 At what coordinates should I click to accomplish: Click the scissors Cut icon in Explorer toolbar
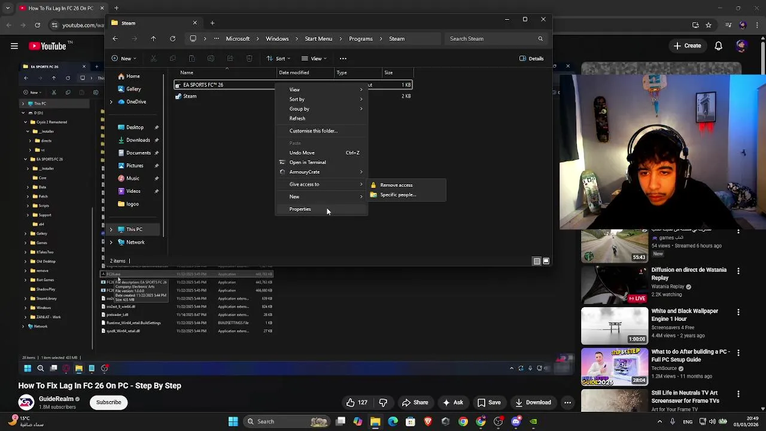(153, 59)
